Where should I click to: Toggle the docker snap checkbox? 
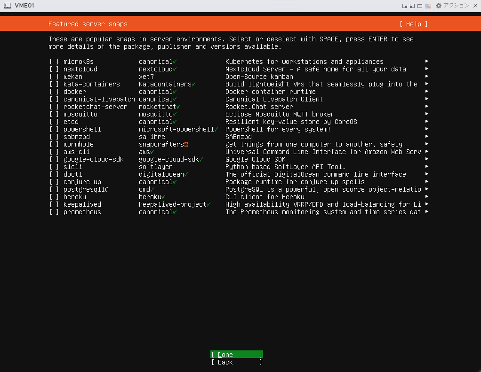coord(54,92)
